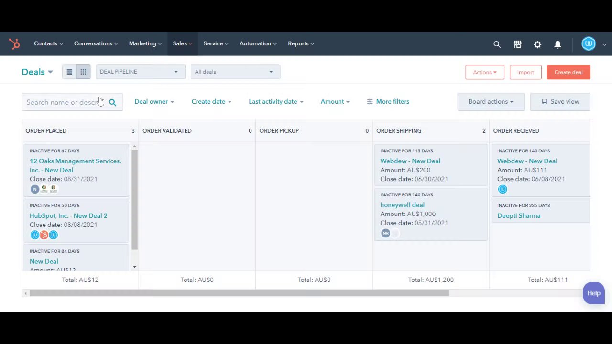Click the Save view button
This screenshot has height=344, width=612.
point(560,101)
